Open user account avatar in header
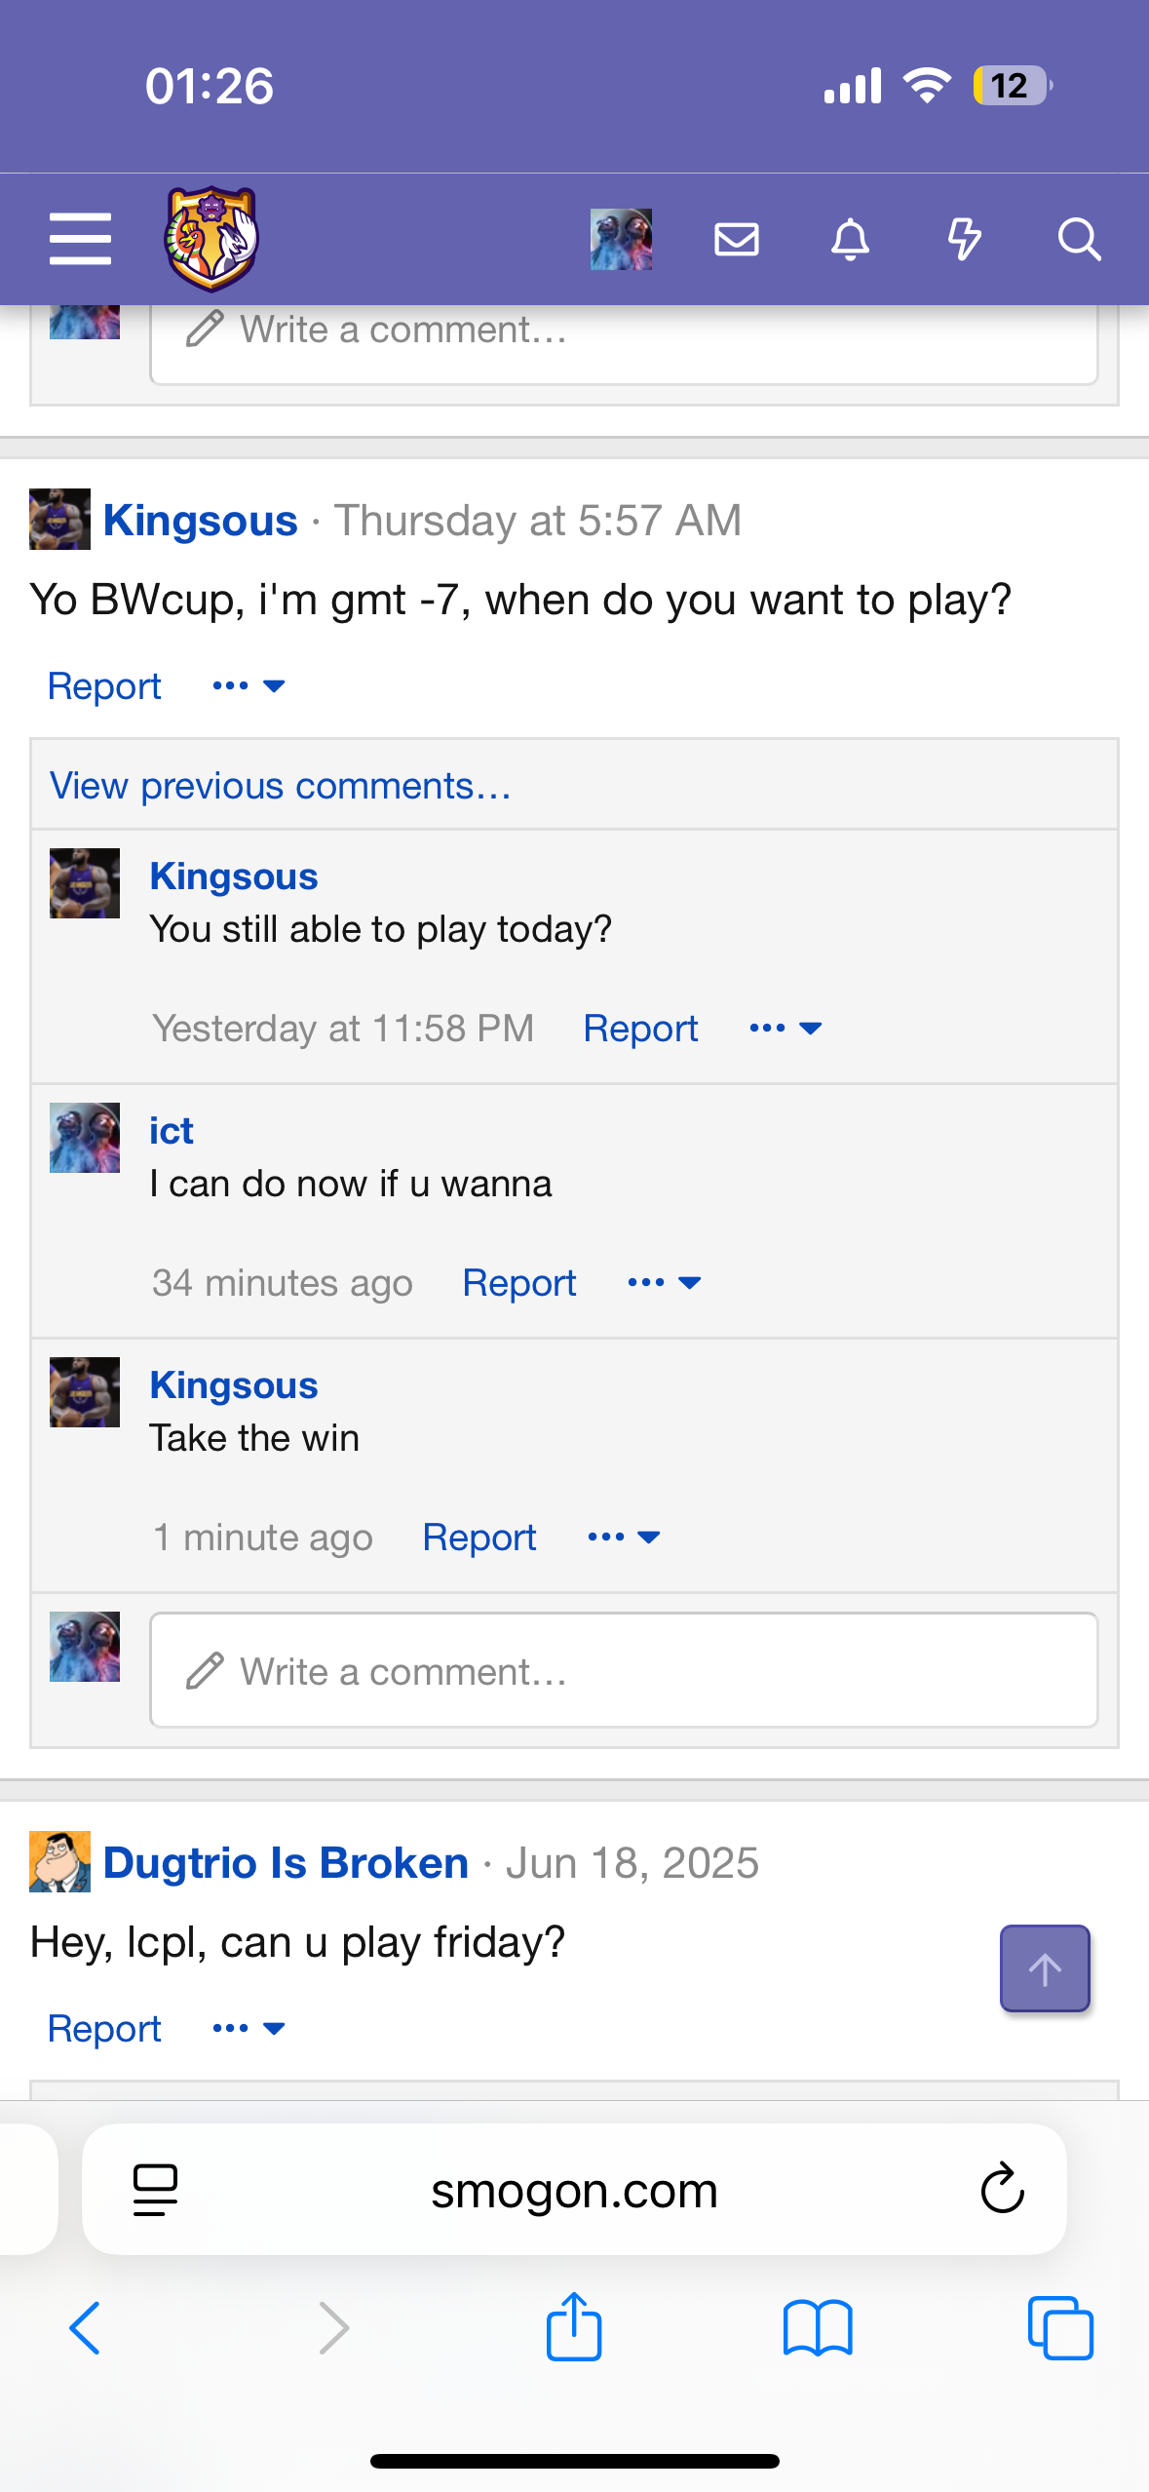Image resolution: width=1149 pixels, height=2492 pixels. coord(621,239)
